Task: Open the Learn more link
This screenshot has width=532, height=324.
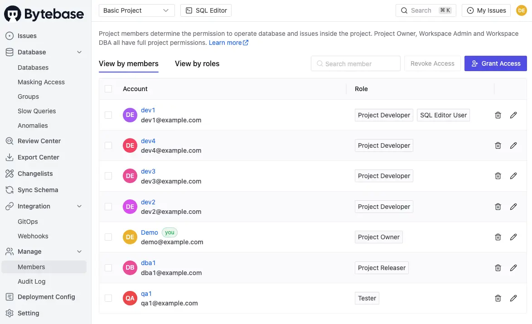Action: coord(228,43)
